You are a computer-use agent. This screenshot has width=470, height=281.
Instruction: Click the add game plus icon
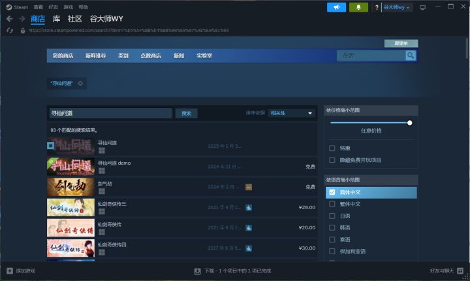(10, 271)
